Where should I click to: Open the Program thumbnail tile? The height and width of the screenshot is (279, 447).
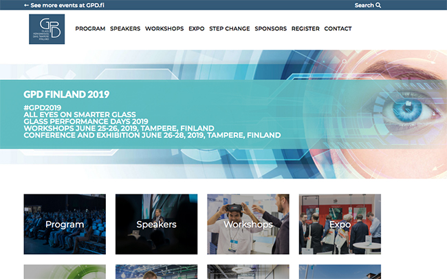(65, 224)
